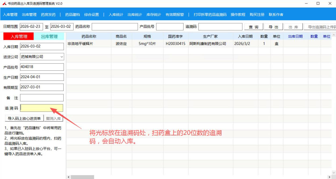Image resolution: width=336 pixels, height=179 pixels.
Task: Switch to the red 入库管理 tab
Action: (19, 36)
